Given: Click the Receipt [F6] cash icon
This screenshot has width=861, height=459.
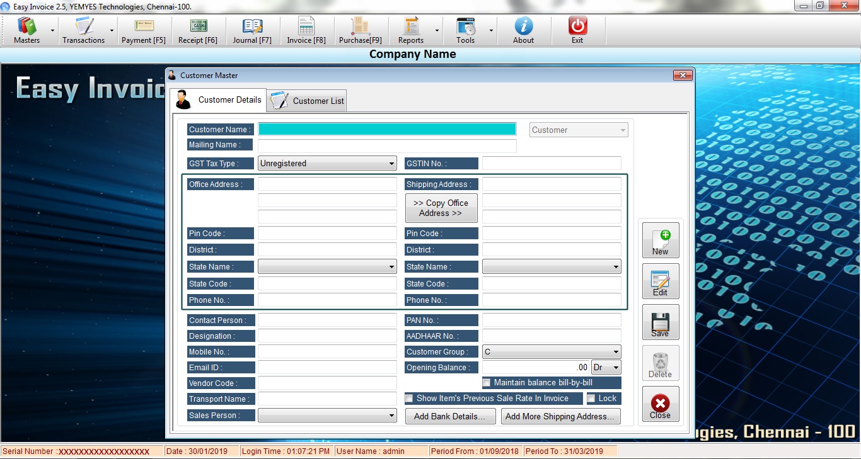Looking at the screenshot, I should (x=198, y=30).
